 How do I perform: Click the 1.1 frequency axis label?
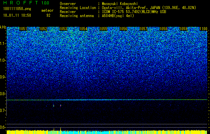[3, 44]
